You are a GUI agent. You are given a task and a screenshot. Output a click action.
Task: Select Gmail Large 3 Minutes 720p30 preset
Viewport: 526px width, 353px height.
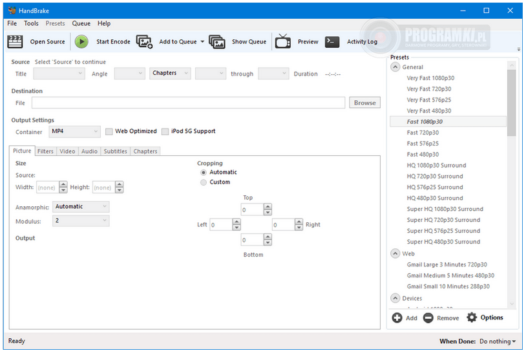(x=447, y=264)
